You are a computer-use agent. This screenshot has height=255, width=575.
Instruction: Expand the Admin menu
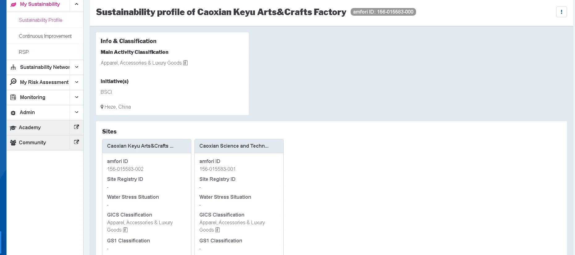[77, 112]
